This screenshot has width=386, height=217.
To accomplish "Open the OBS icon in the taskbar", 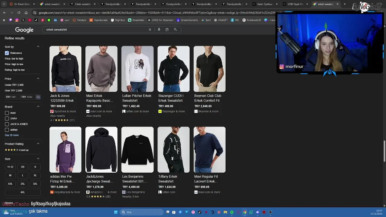I will [x=271, y=212].
